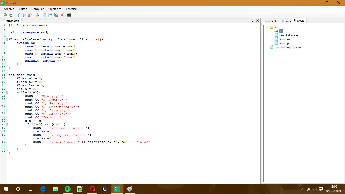Open a file with the folder icon
Image resolution: width=345 pixels, height=194 pixels.
pyautogui.click(x=37, y=15)
